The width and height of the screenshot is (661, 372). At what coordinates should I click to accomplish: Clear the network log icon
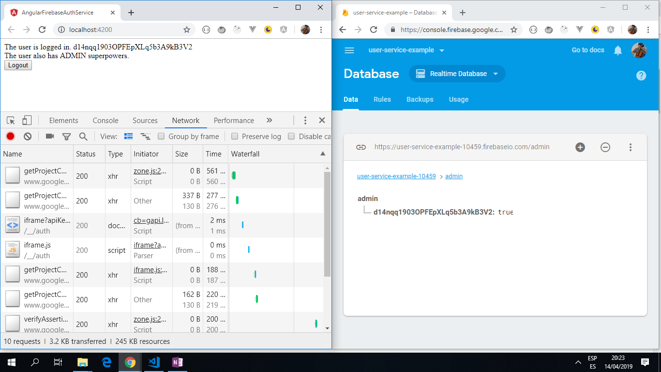[28, 137]
